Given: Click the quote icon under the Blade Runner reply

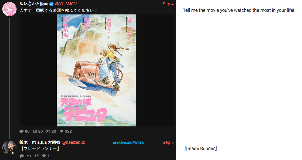Looking at the screenshot, I should click(x=37, y=156).
